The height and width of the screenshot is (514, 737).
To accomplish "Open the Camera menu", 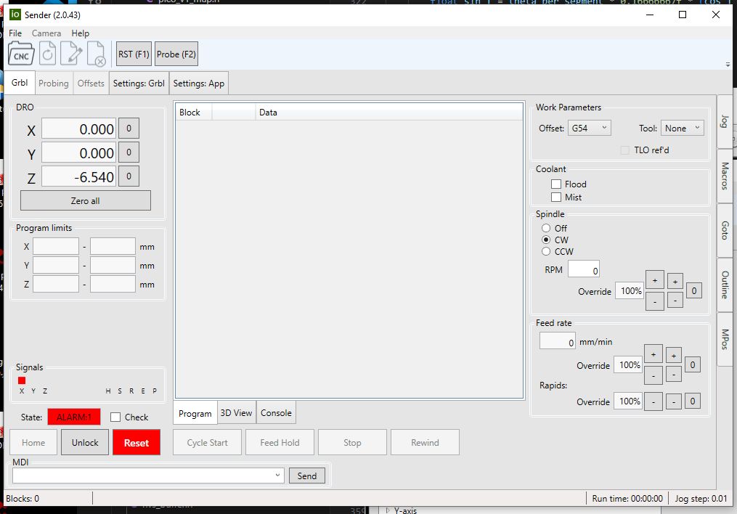I will point(46,33).
